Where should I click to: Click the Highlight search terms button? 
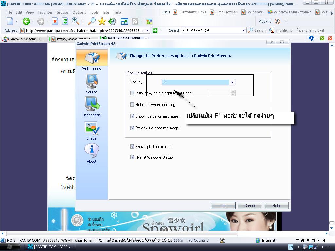(280, 30)
